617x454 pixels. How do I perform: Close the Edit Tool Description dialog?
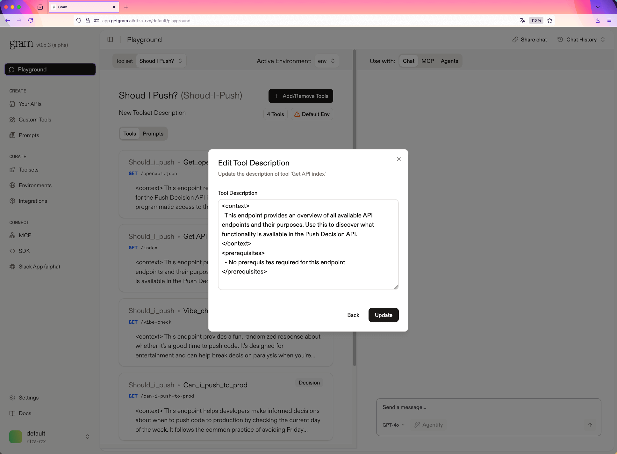[x=398, y=159]
